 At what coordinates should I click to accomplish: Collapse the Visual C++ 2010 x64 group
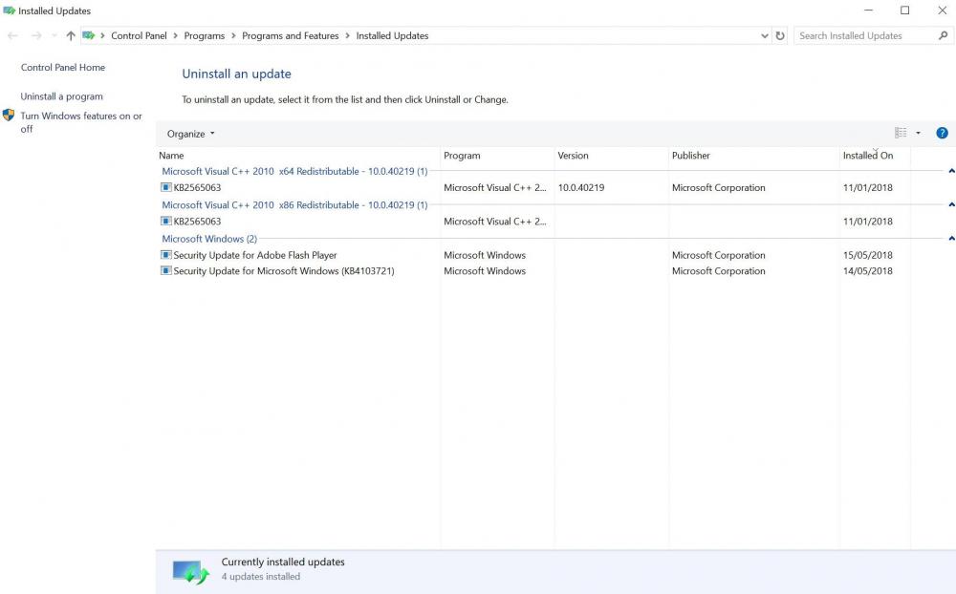(x=951, y=172)
